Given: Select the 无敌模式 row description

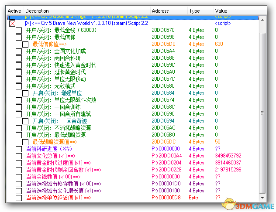Looking at the screenshot, I should click(51, 86).
